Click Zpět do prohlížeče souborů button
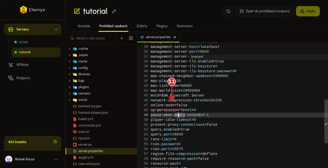Screen dimensions: 328x168 point(265,11)
